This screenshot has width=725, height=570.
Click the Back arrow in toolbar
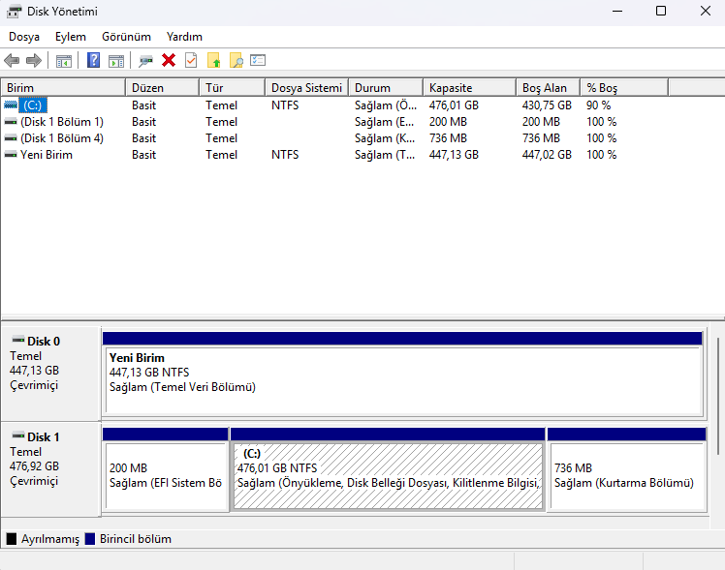pyautogui.click(x=12, y=60)
